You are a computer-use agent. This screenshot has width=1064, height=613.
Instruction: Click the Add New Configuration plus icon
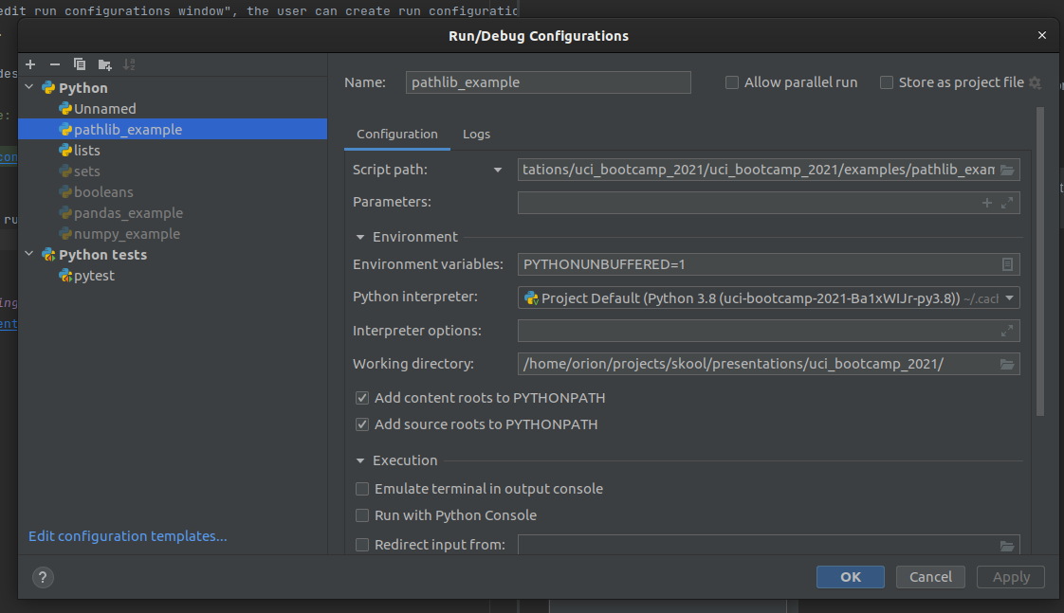coord(30,64)
